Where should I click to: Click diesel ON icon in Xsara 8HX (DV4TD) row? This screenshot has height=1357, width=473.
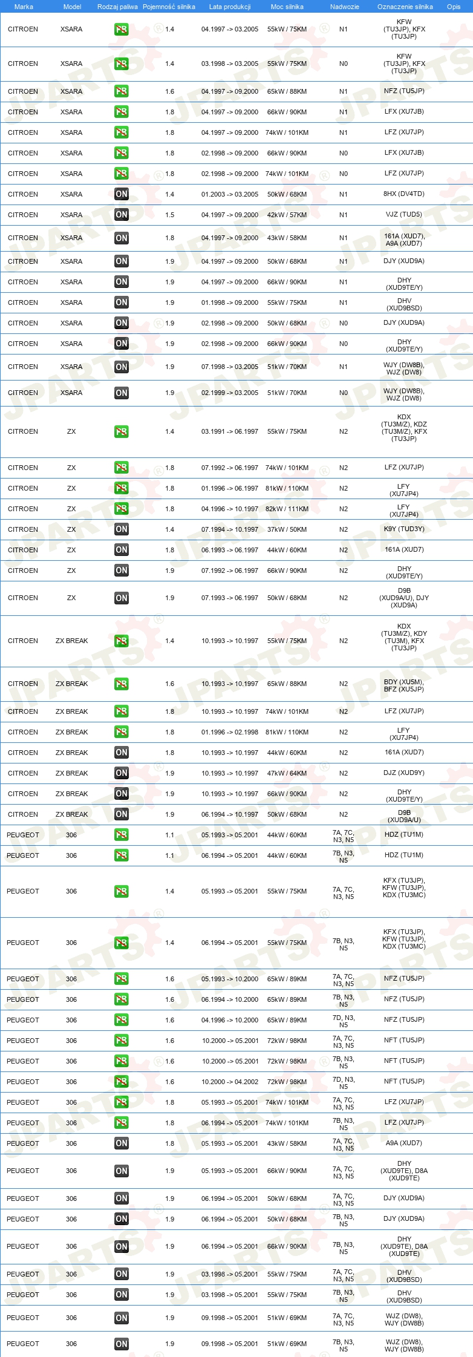(122, 194)
